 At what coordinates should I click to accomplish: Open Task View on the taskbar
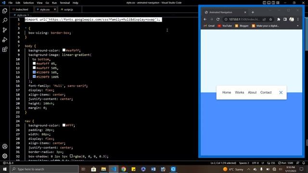click(x=83, y=169)
